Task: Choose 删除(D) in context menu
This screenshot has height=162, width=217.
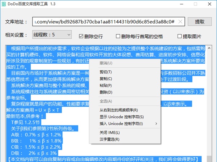Action: tap(106, 92)
